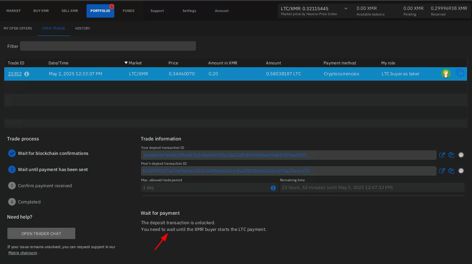
Task: Click the max trade period info icon
Action: tap(273, 188)
